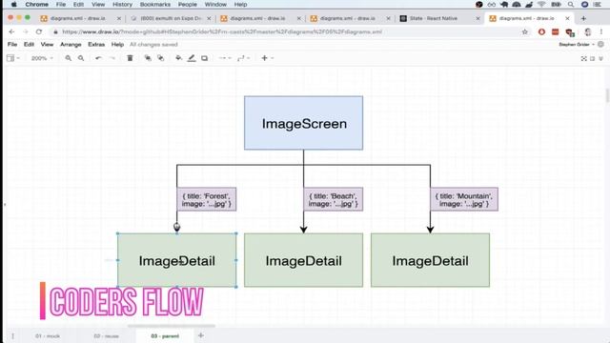Bring selection to front icon
This screenshot has width=610, height=343.
148,58
